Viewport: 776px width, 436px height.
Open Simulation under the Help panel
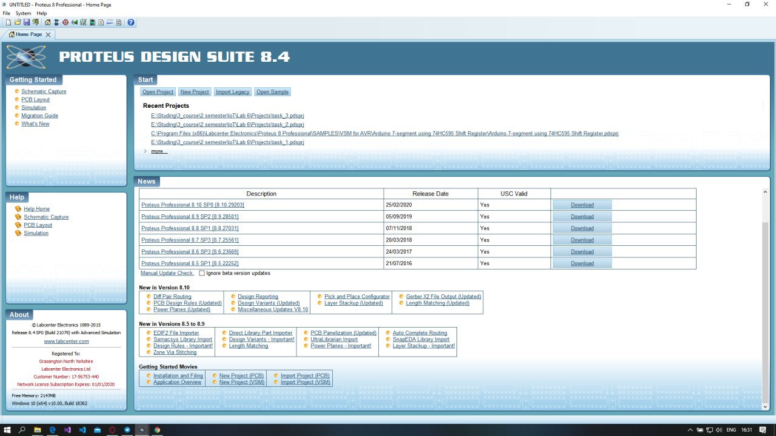coord(36,233)
